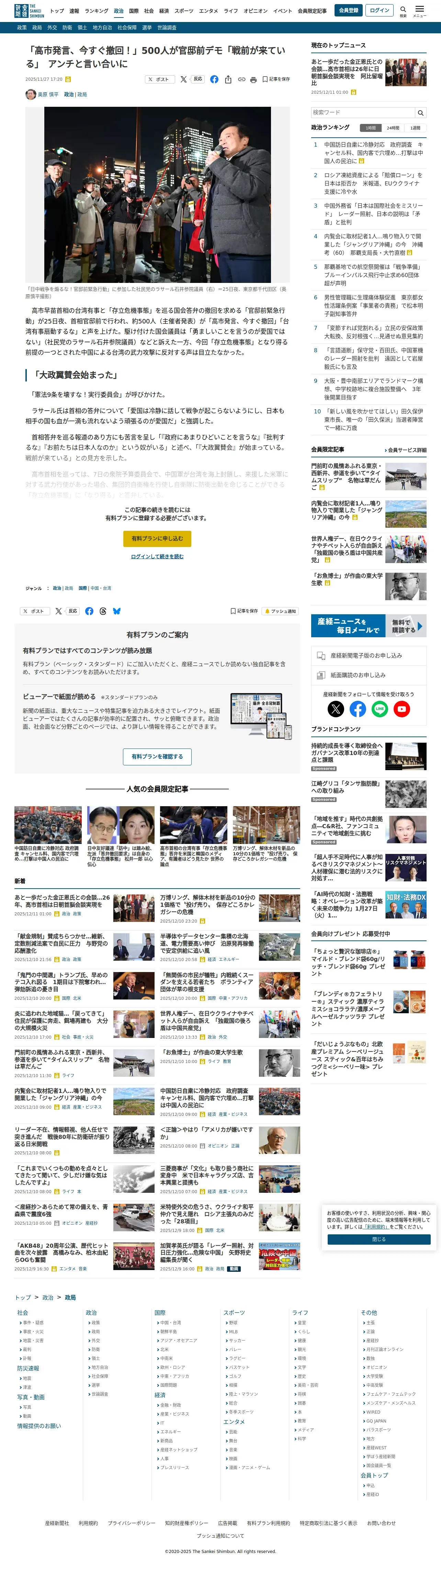Open the メニュー hamburger icon
Image resolution: width=441 pixels, height=1576 pixels.
pos(420,11)
